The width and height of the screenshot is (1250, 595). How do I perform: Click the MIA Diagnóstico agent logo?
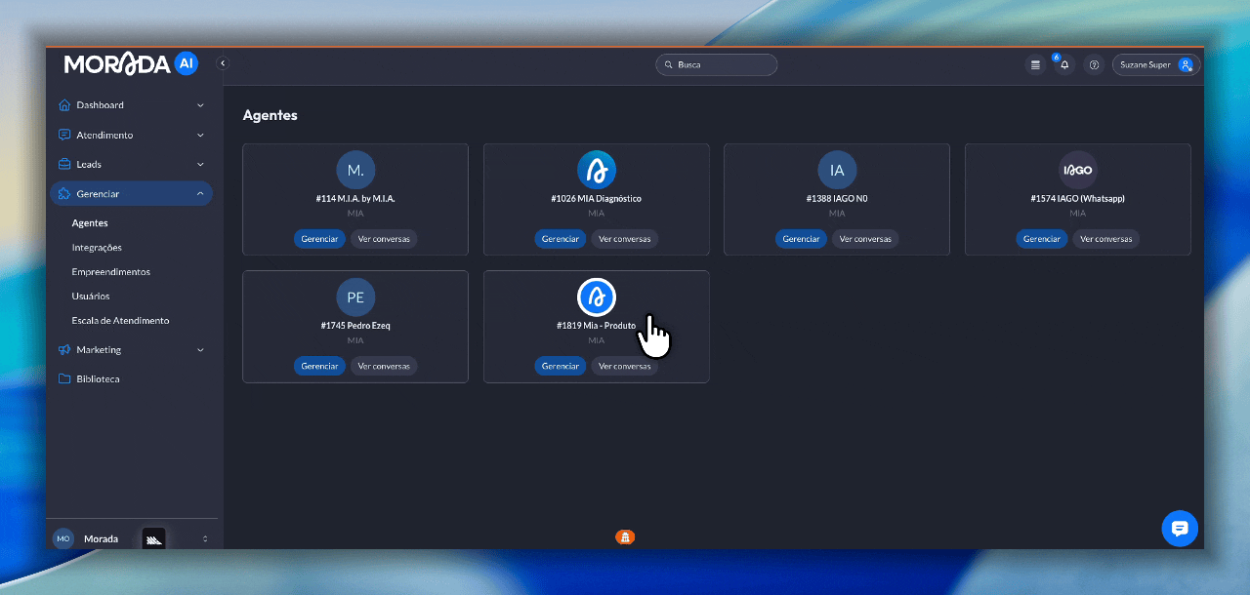(x=597, y=170)
